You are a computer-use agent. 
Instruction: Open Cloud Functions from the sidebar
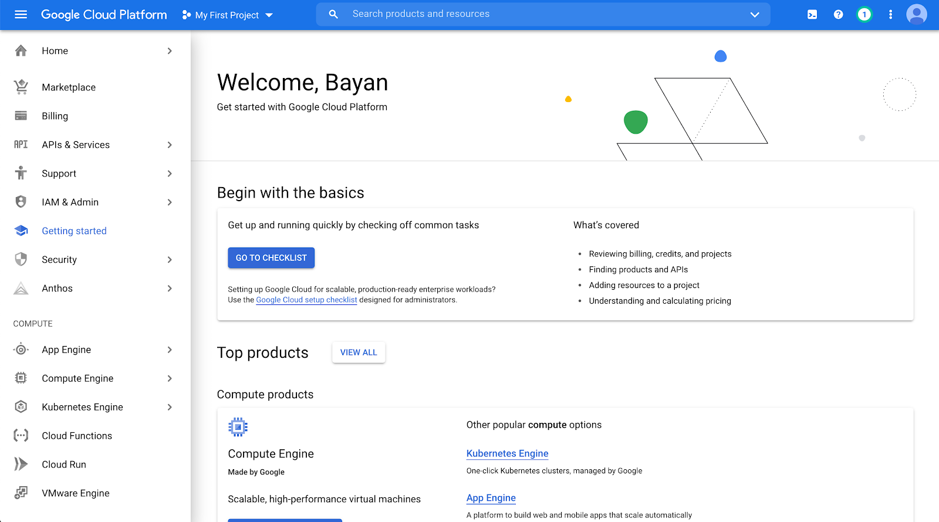coord(95,436)
